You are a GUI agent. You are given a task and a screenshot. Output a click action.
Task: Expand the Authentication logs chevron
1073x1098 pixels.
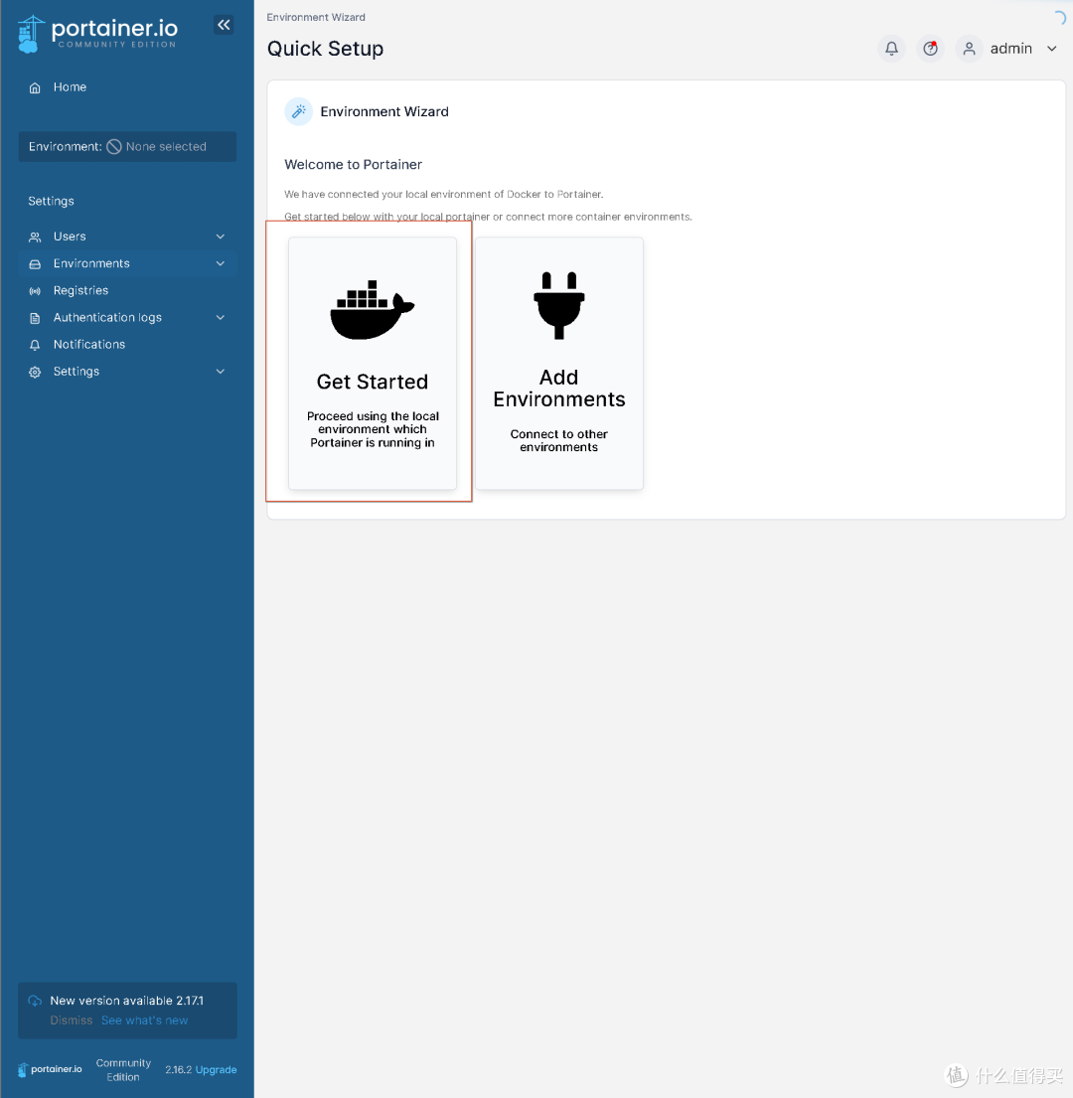click(x=221, y=318)
